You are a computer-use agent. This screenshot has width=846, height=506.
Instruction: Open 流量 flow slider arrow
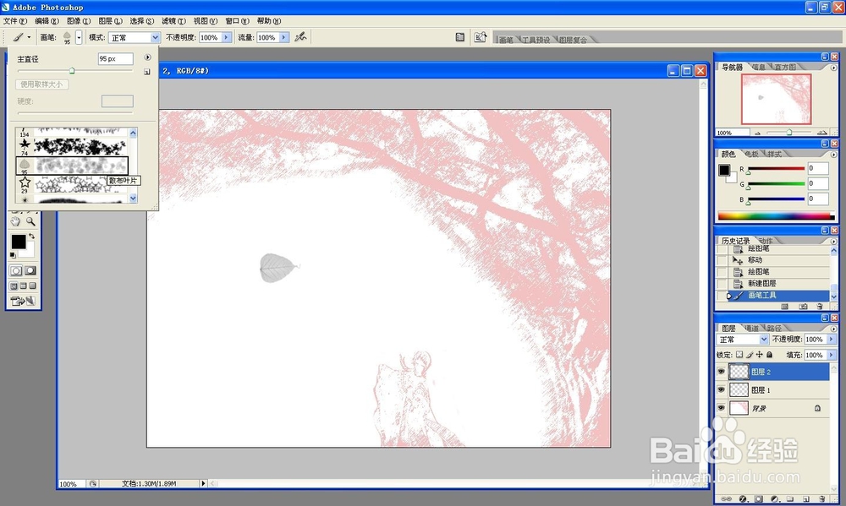click(x=283, y=37)
